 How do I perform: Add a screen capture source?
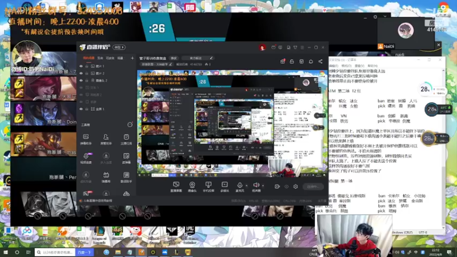pyautogui.click(x=176, y=187)
